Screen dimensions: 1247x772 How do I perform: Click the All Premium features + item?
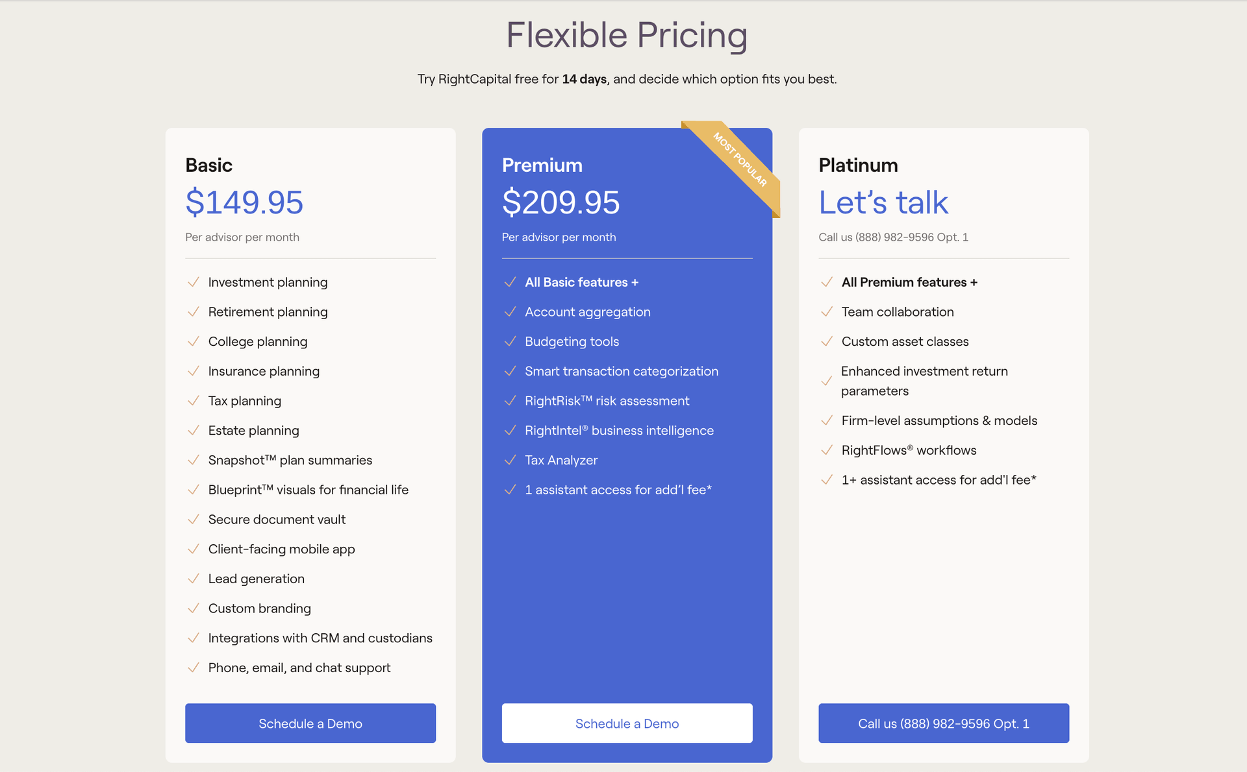(909, 282)
